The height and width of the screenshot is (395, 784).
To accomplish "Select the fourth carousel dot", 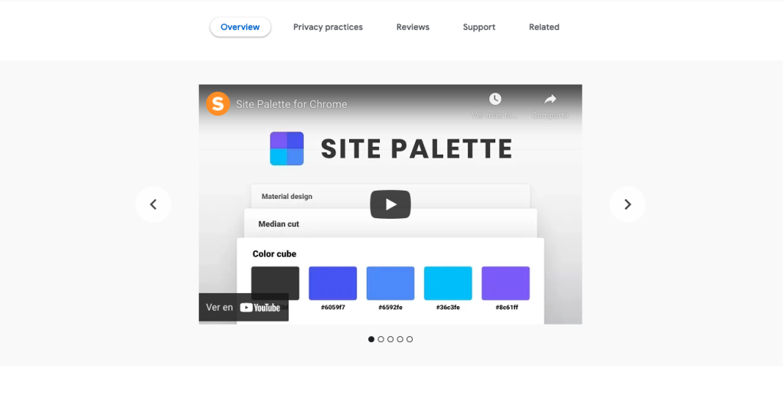I will pos(400,339).
